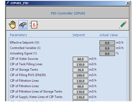136x102 pixels.
Task: Switch to manual mode with hand icon
Action: tap(12, 25)
